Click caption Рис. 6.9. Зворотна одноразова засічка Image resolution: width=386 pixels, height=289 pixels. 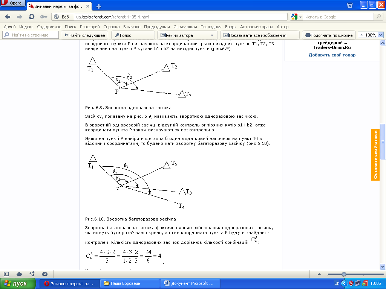coord(128,108)
